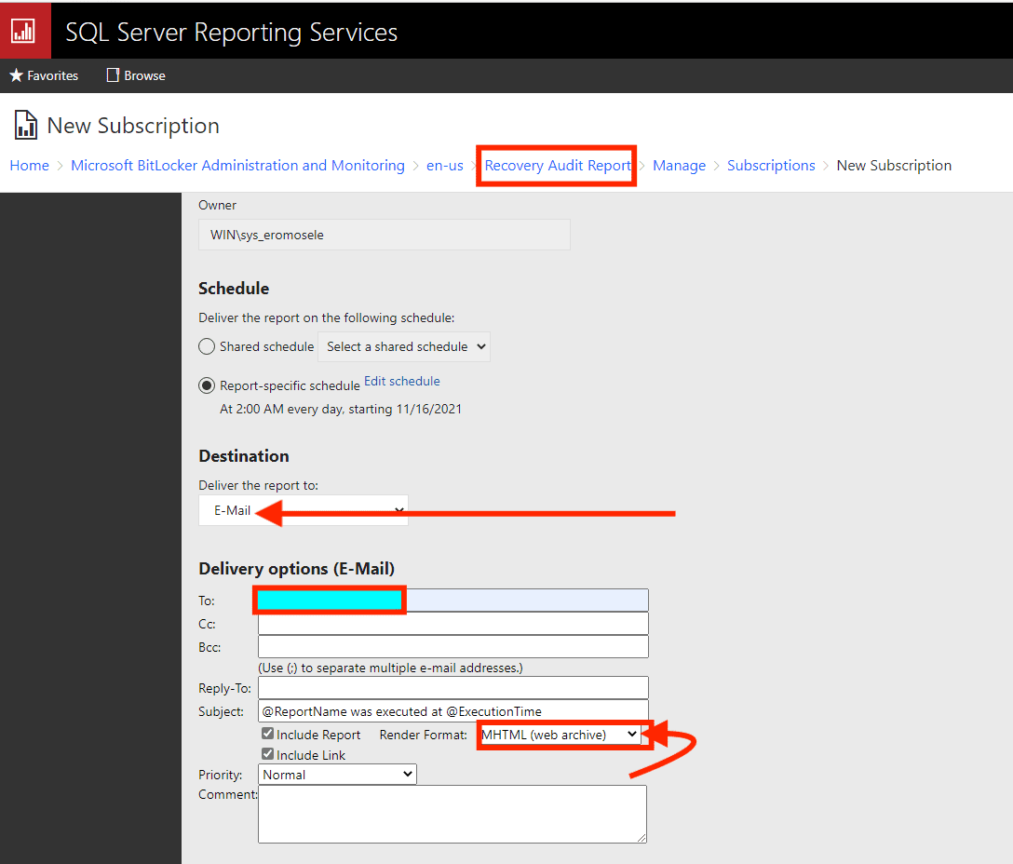The image size is (1013, 864).
Task: Click the red SSRS logo icon
Action: click(x=24, y=32)
